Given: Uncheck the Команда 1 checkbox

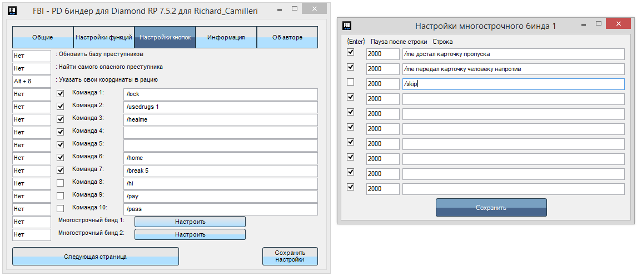Looking at the screenshot, I should [60, 94].
